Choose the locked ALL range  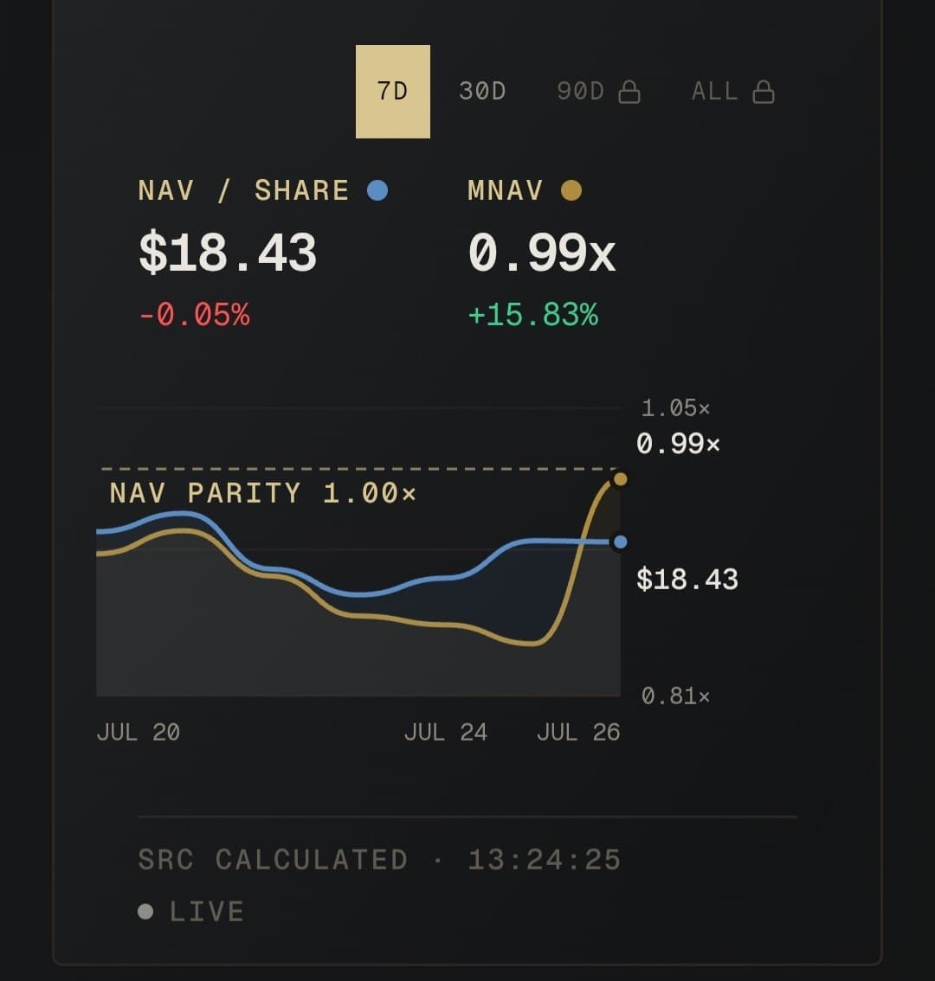coord(732,92)
